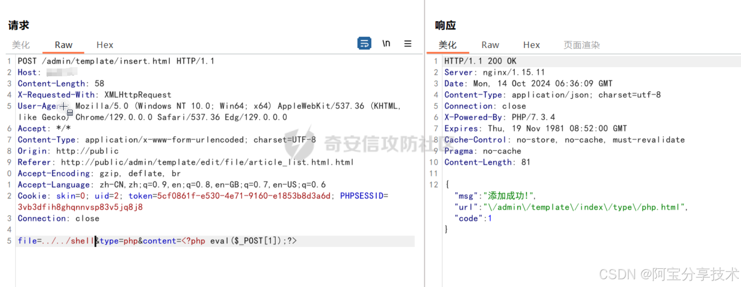The image size is (741, 287).
Task: Click the Cache-Control header line
Action: pos(564,140)
